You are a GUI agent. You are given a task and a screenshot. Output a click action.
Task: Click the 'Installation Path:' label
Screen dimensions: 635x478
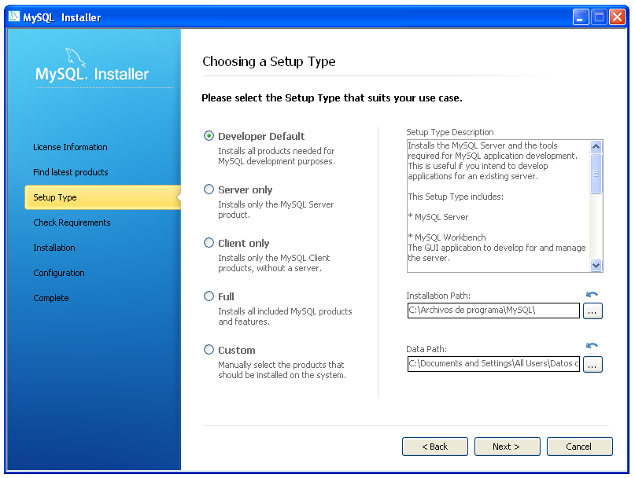(x=438, y=296)
